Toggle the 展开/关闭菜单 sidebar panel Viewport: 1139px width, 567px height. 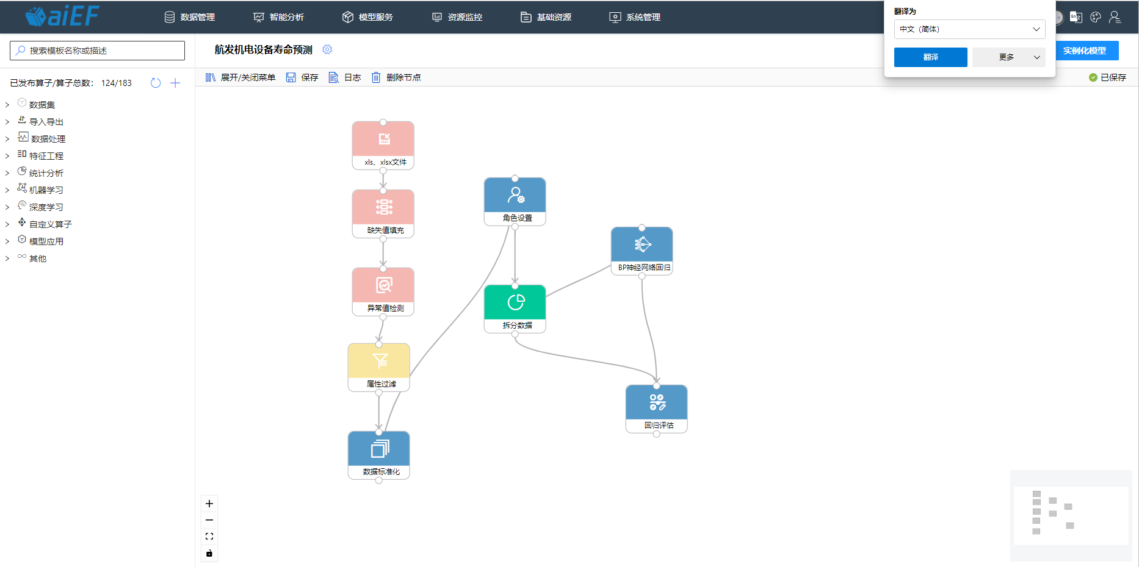pos(240,77)
